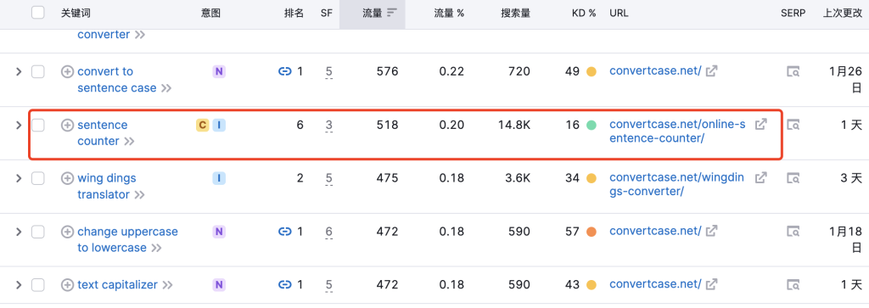Screen dimensions: 869x308
Task: Sort by the KD % column header
Action: (x=584, y=13)
